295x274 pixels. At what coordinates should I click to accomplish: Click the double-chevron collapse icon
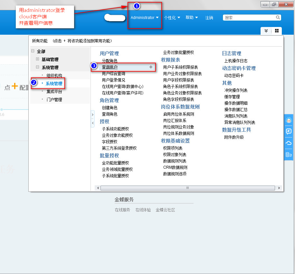pyautogui.click(x=266, y=31)
